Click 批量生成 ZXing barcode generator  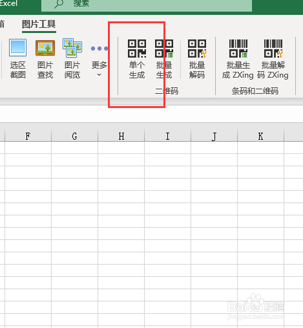(238, 59)
